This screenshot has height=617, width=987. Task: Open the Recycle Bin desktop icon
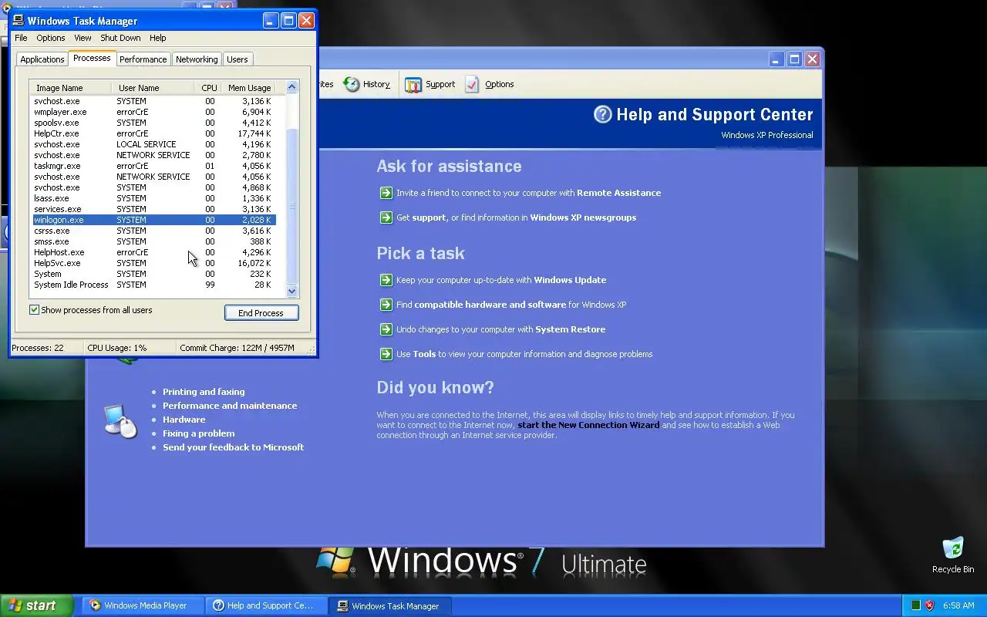pyautogui.click(x=953, y=555)
